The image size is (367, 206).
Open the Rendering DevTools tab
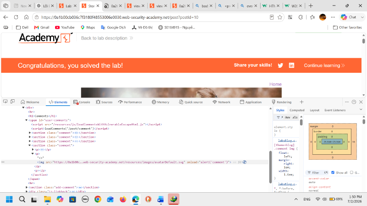281,102
